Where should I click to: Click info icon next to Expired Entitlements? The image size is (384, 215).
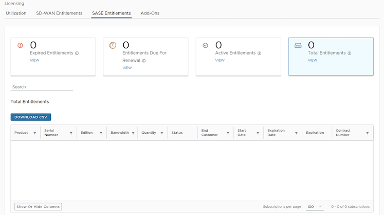[x=77, y=53]
